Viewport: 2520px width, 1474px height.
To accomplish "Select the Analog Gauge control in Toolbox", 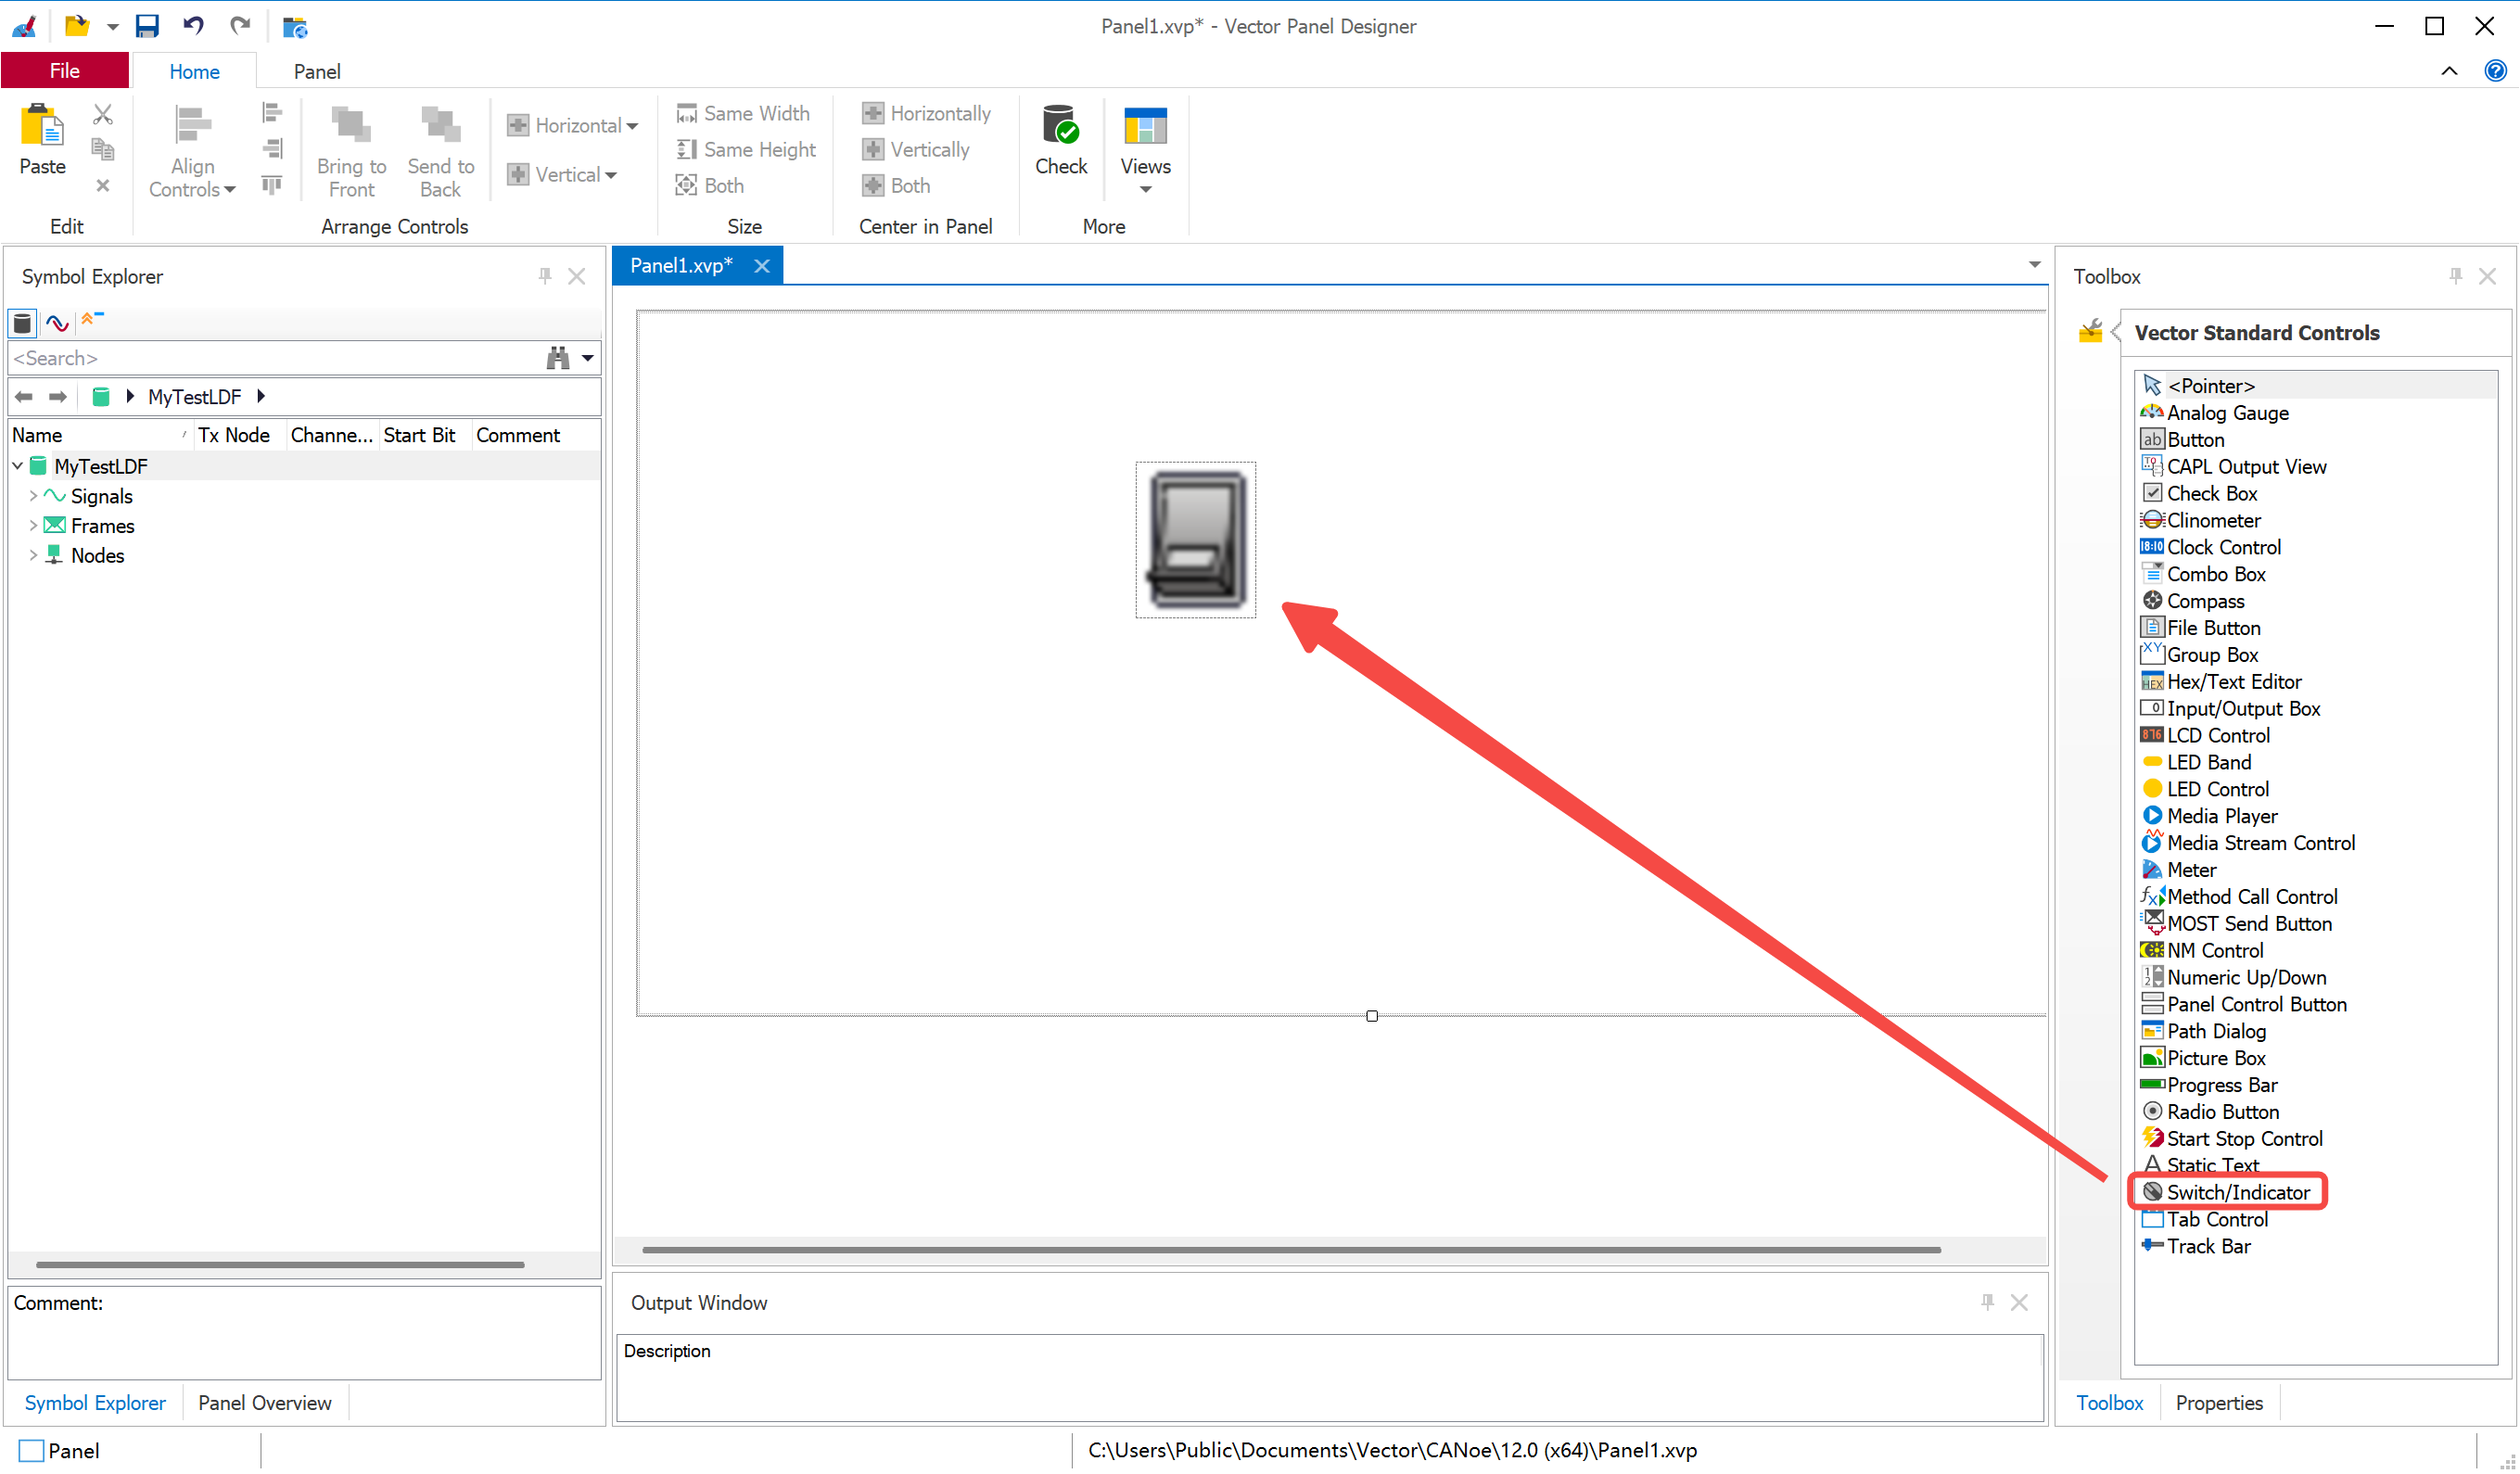I will point(2226,413).
